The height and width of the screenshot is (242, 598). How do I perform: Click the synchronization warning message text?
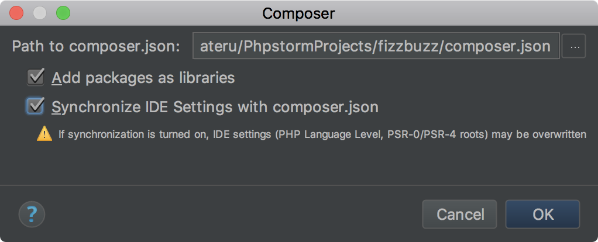tap(322, 135)
